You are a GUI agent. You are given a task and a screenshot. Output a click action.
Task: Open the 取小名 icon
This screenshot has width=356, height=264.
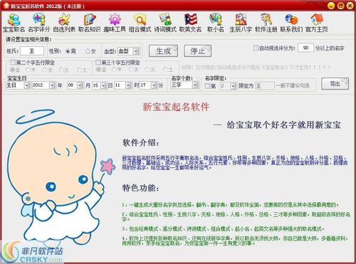point(216,23)
